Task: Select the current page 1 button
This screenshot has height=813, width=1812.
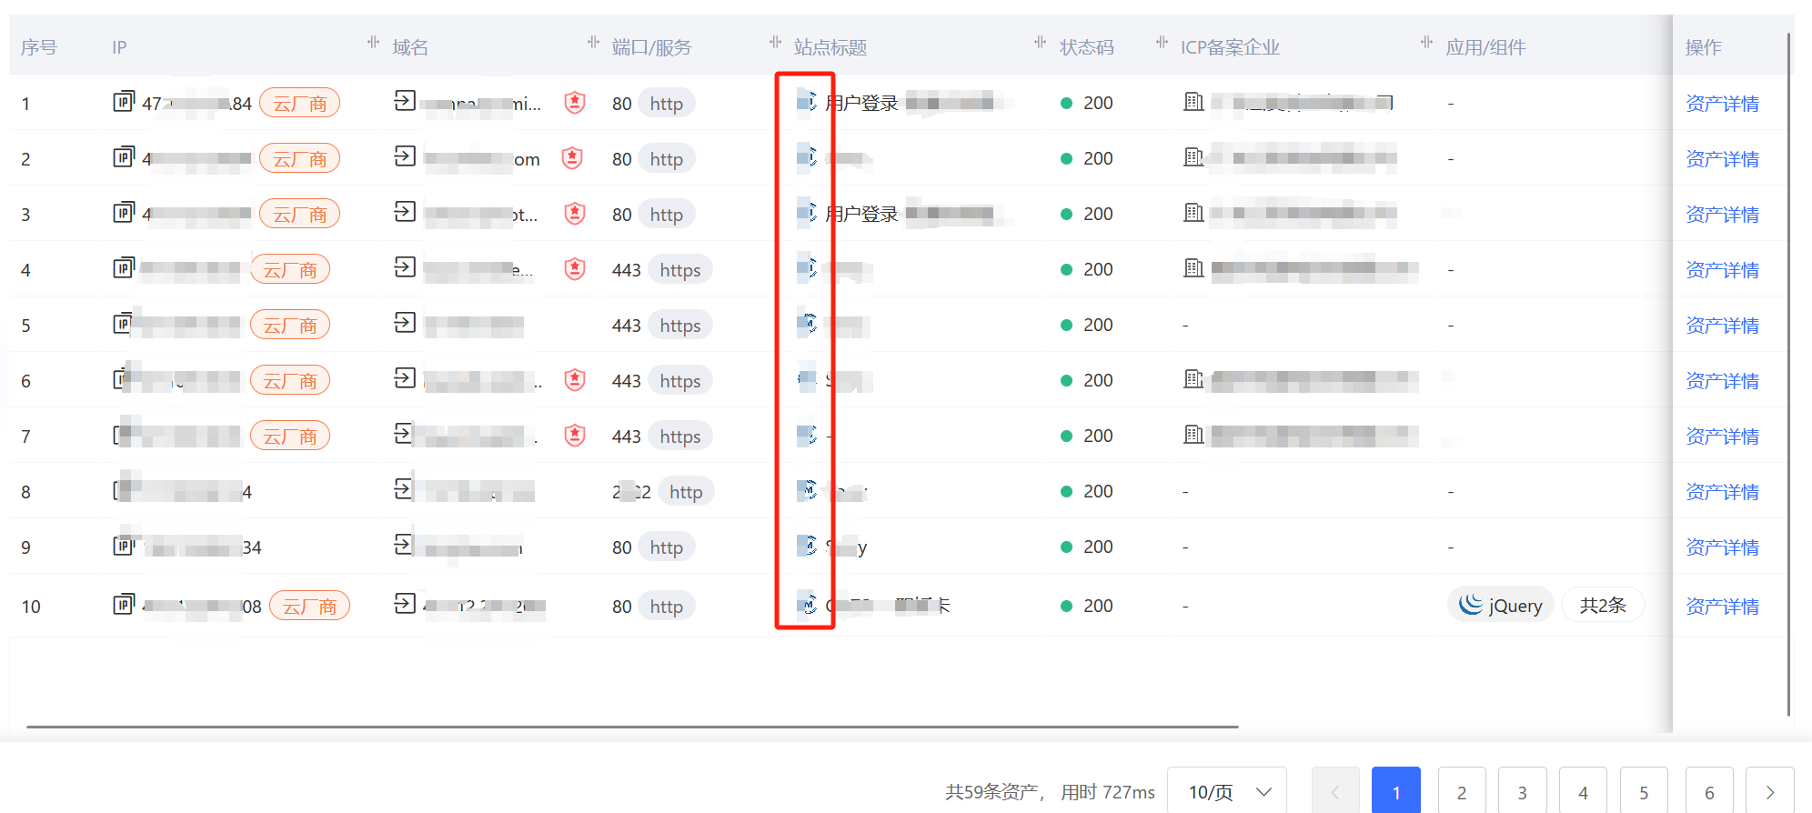Action: coord(1396,791)
